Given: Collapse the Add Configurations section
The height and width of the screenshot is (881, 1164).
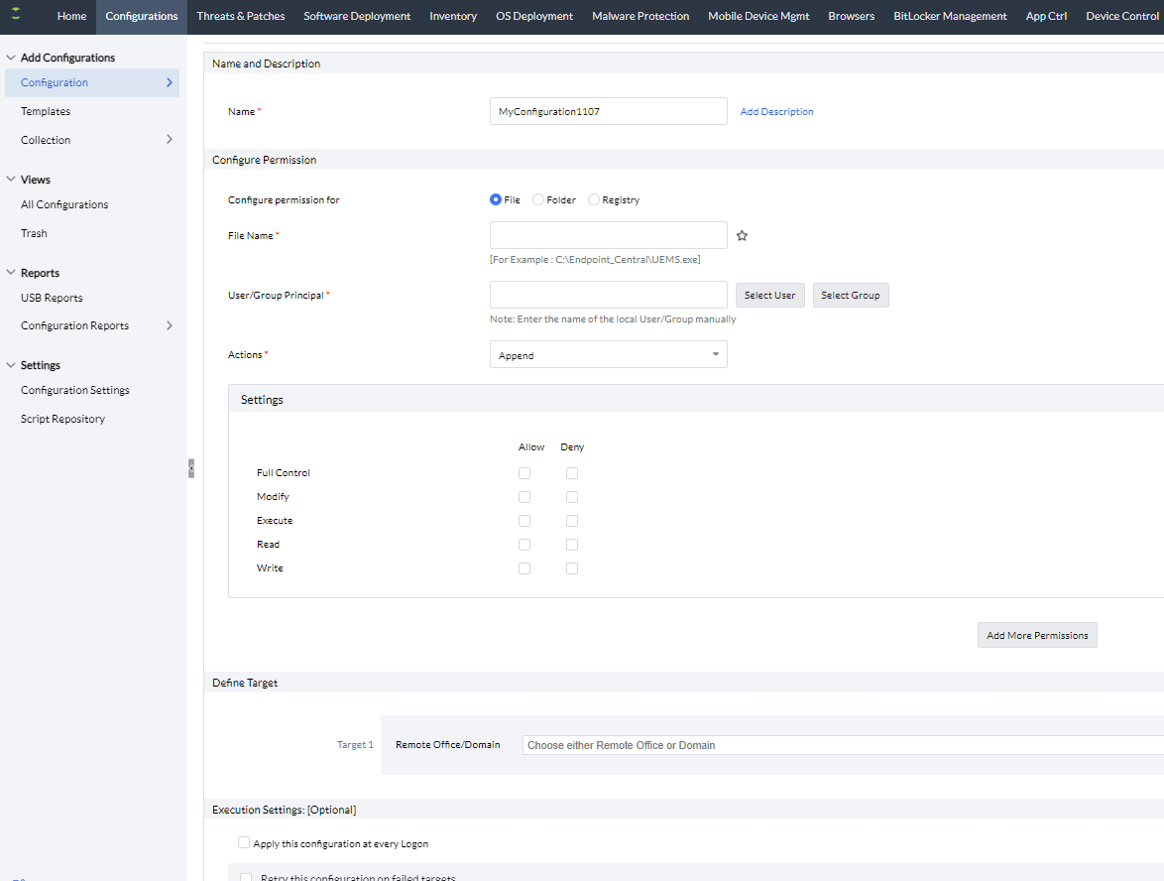Looking at the screenshot, I should 11,58.
